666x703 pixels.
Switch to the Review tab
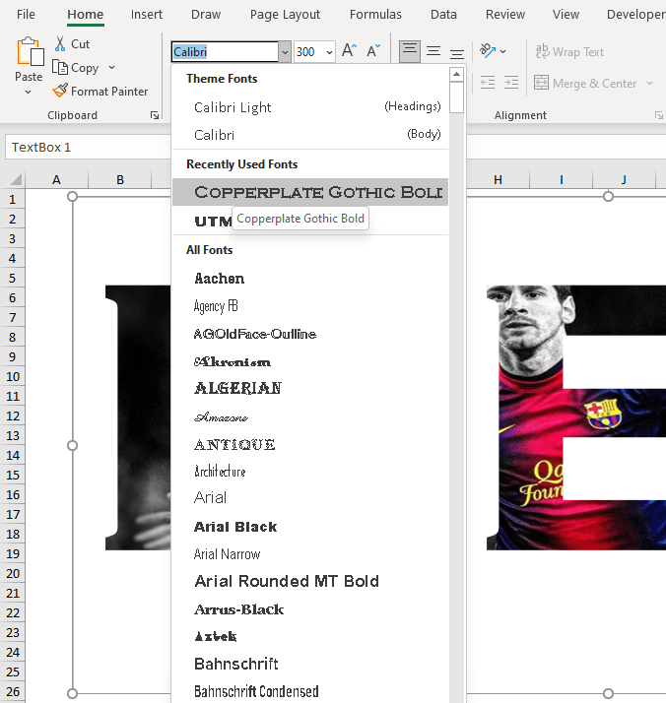click(505, 15)
